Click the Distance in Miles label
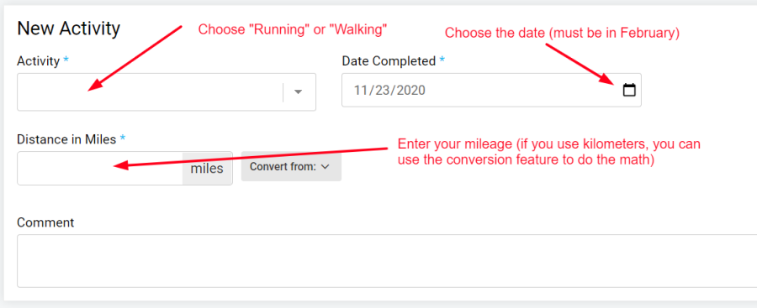The height and width of the screenshot is (308, 757). [x=71, y=139]
